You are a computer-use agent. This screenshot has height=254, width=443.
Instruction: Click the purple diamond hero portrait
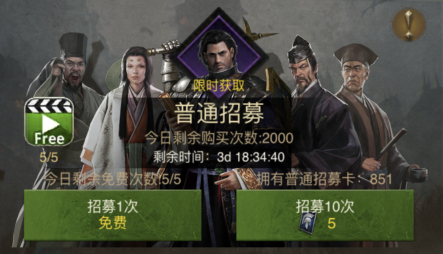219,54
